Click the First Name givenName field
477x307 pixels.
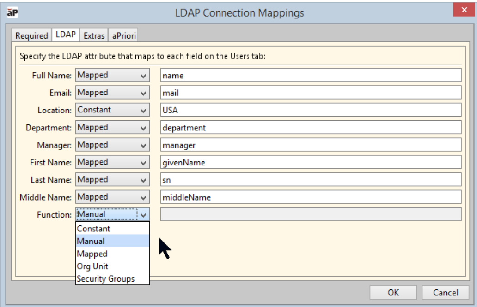click(x=311, y=163)
